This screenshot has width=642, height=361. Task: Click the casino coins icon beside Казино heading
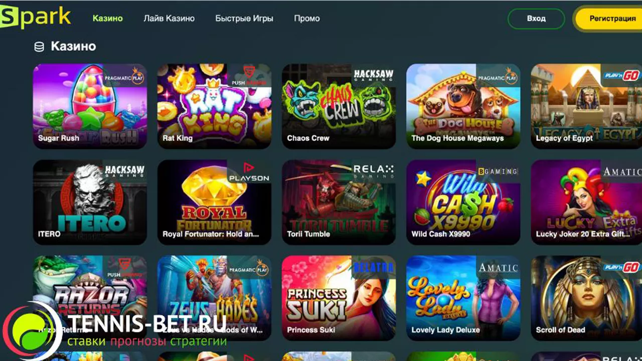tap(39, 47)
